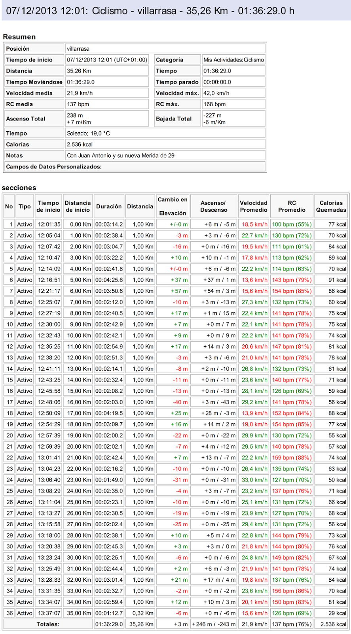Click RC media value '137 bpm'
351x634 pixels.
tap(78, 104)
